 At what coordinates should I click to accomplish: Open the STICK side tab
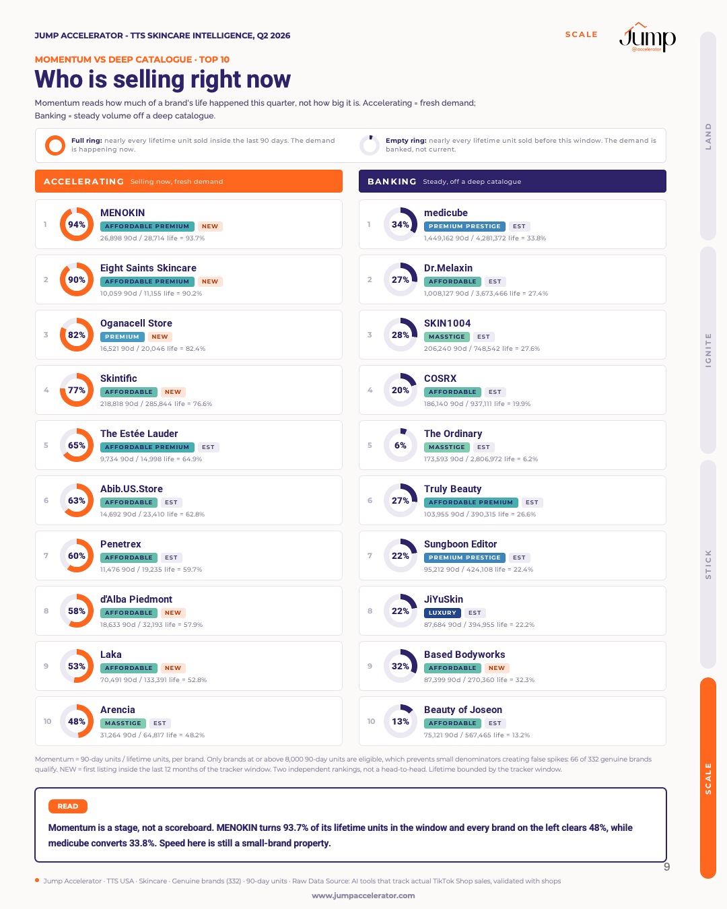(708, 564)
